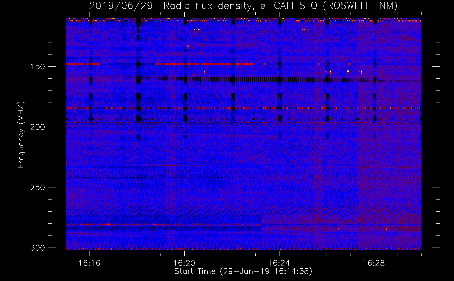454x281 pixels.
Task: Click the 16:16 time tick label
Action: (x=90, y=263)
